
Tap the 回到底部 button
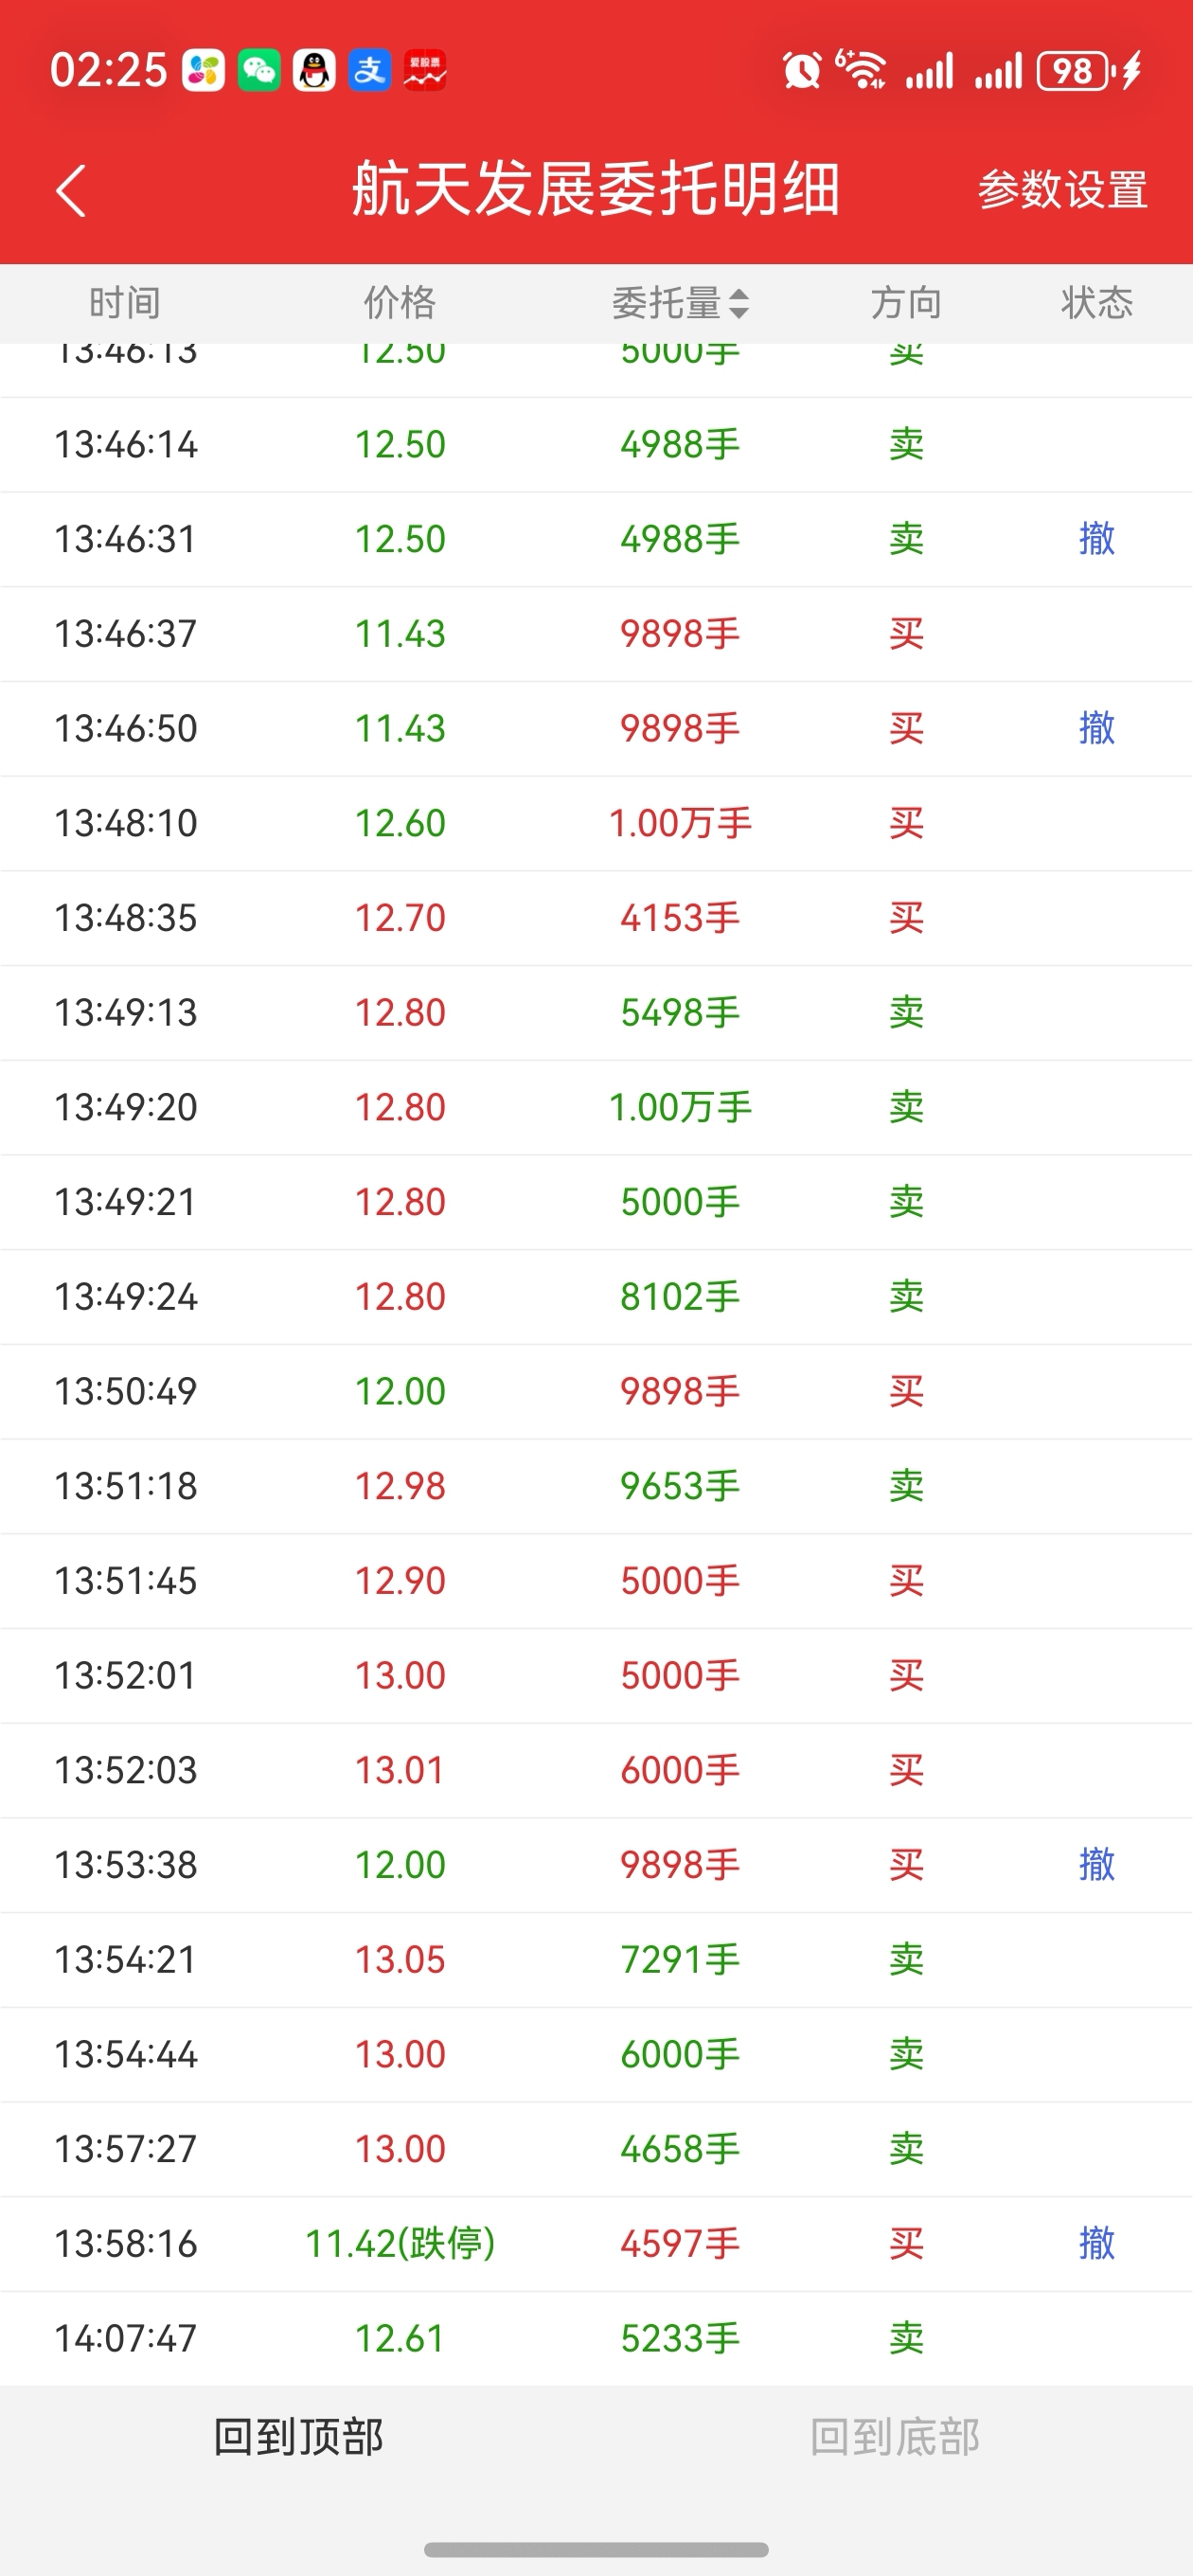tap(894, 2437)
